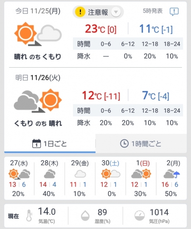Open the speech bubble alert icon

click(174, 11)
